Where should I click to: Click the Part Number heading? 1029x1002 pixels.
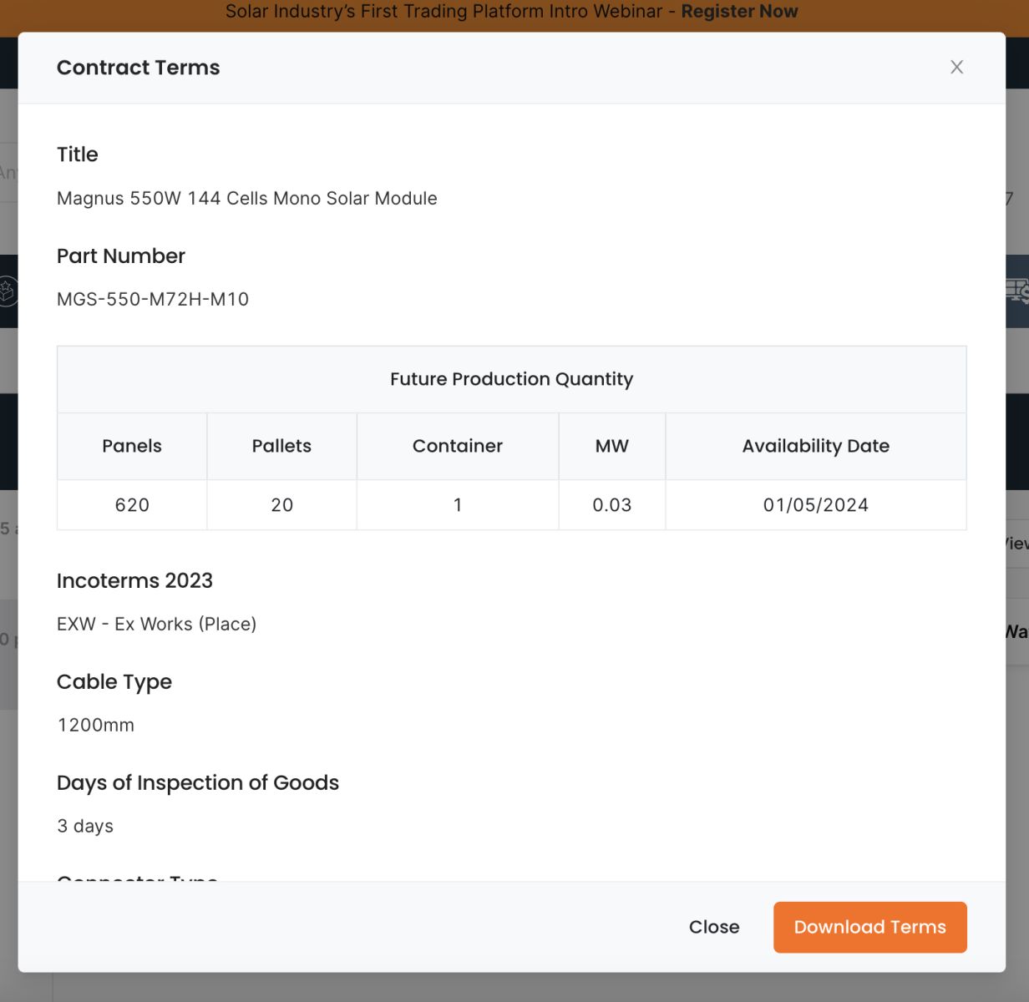tap(121, 256)
